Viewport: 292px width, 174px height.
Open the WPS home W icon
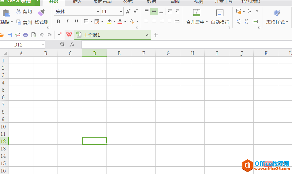coord(69,35)
